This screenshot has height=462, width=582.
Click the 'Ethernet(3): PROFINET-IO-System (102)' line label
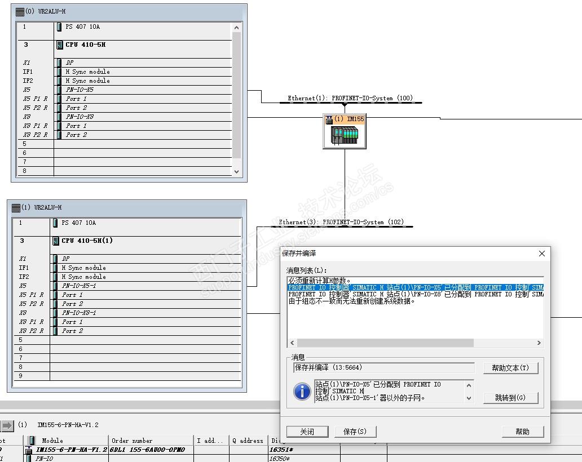pyautogui.click(x=341, y=222)
